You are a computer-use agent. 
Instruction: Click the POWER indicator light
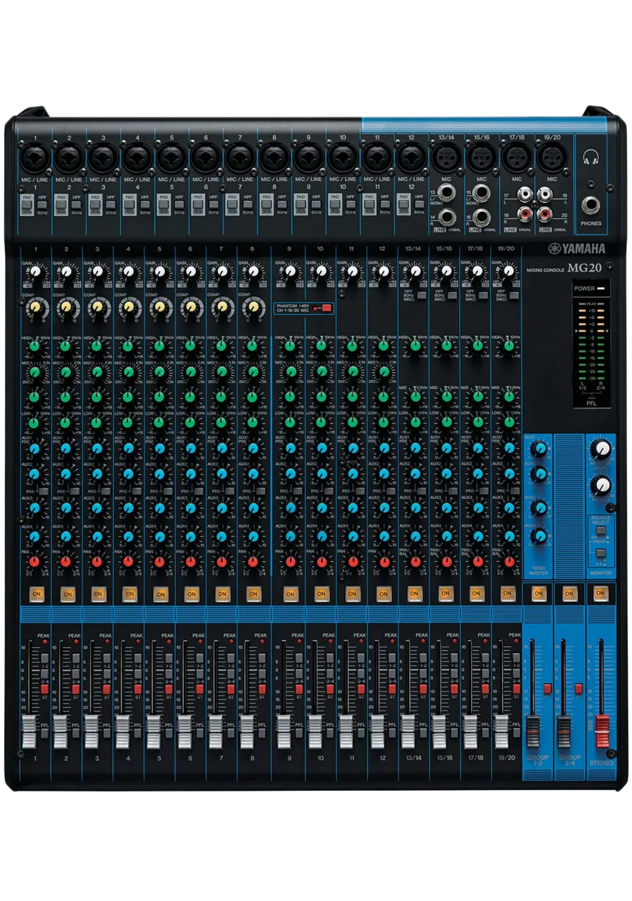[601, 288]
